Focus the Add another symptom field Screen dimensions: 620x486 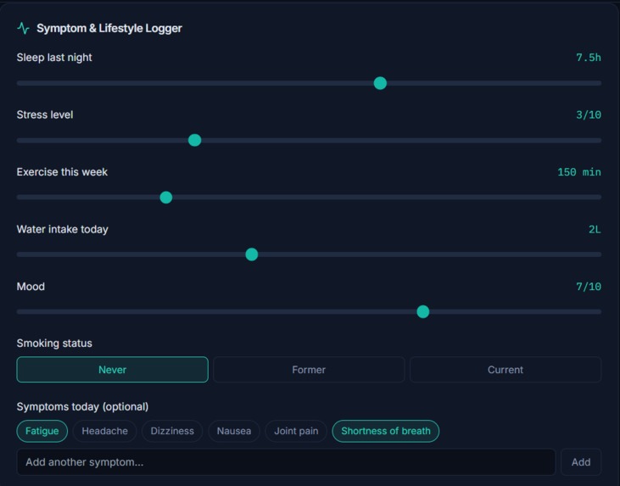pyautogui.click(x=287, y=462)
